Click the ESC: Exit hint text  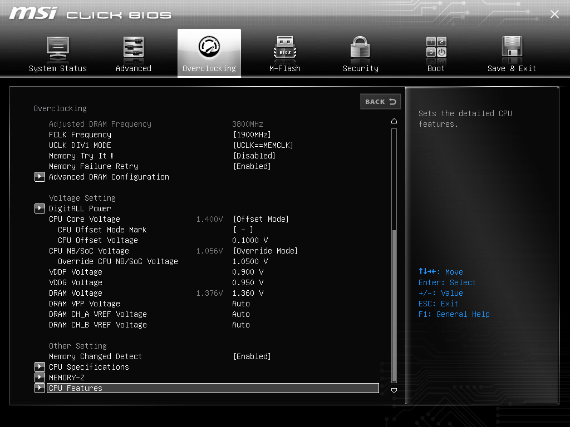click(438, 304)
